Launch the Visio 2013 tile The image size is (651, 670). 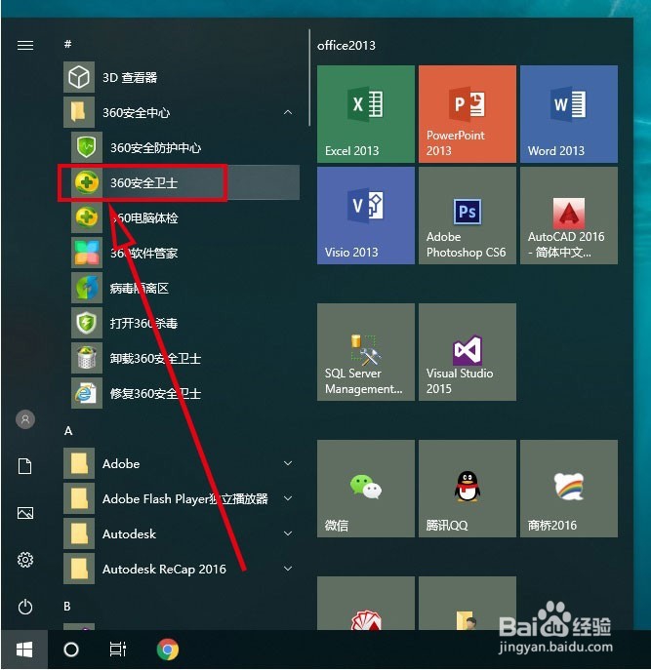[x=366, y=216]
